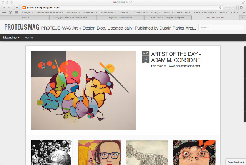
Task: Show bookmarks with open book icon
Action: 10,13
